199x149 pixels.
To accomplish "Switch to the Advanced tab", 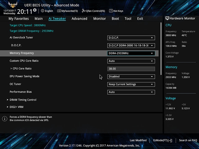I will pyautogui.click(x=80, y=19).
